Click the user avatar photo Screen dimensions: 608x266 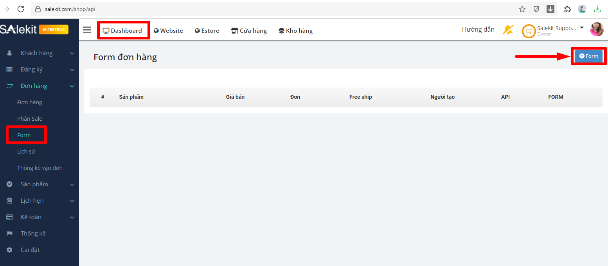597,30
